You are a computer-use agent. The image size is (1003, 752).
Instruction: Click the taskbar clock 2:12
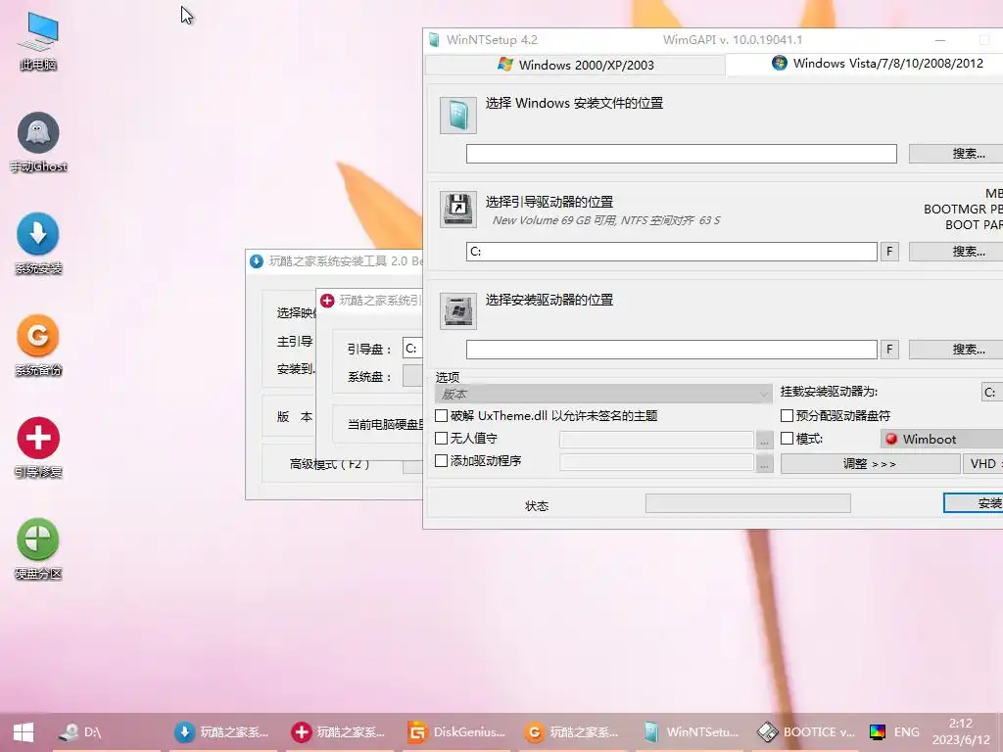click(961, 731)
